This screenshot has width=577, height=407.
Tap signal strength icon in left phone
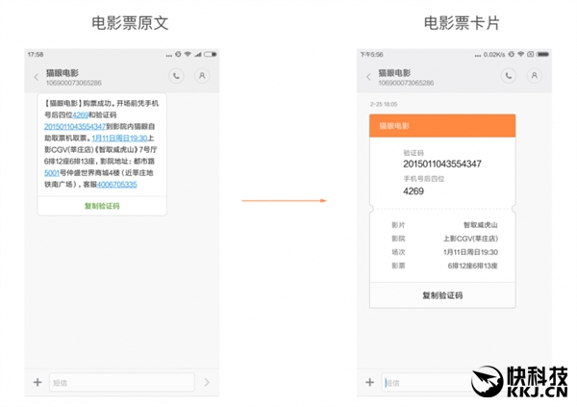(x=198, y=54)
